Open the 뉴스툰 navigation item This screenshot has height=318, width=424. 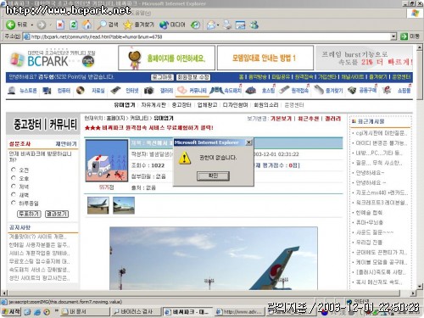pyautogui.click(x=23, y=91)
